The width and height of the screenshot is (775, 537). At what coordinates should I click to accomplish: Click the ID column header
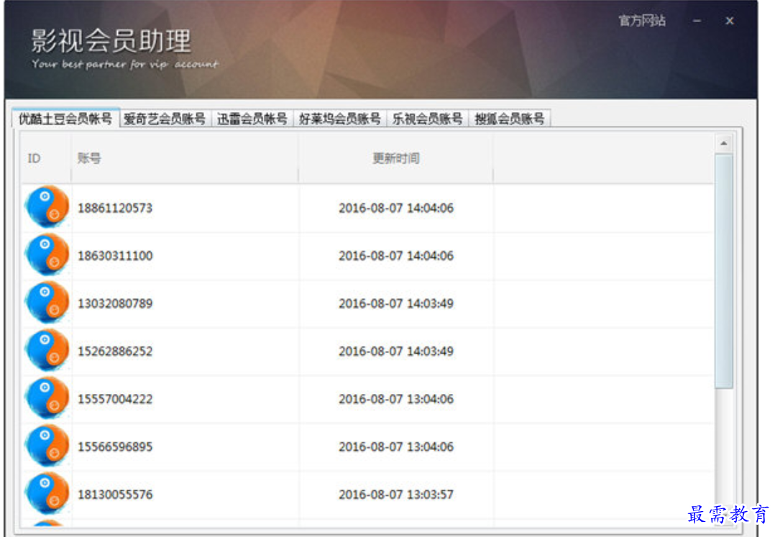tap(46, 159)
